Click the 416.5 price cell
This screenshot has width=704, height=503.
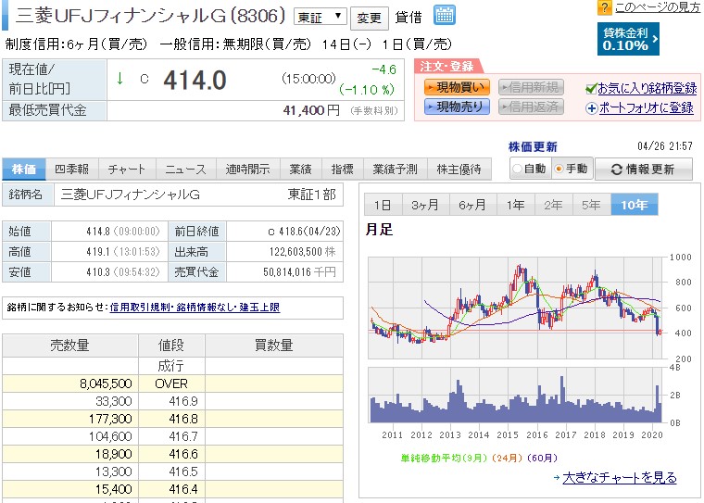(171, 472)
